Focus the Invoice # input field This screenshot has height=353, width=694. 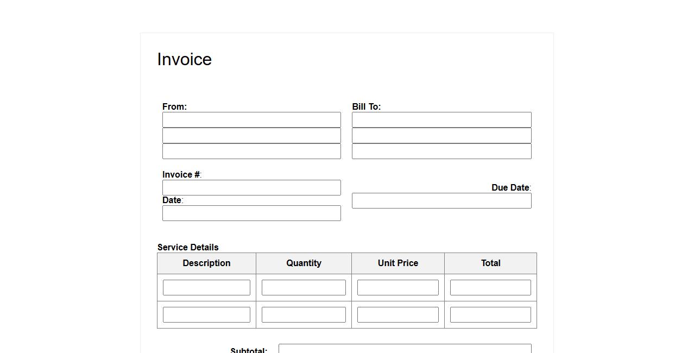[x=251, y=187]
